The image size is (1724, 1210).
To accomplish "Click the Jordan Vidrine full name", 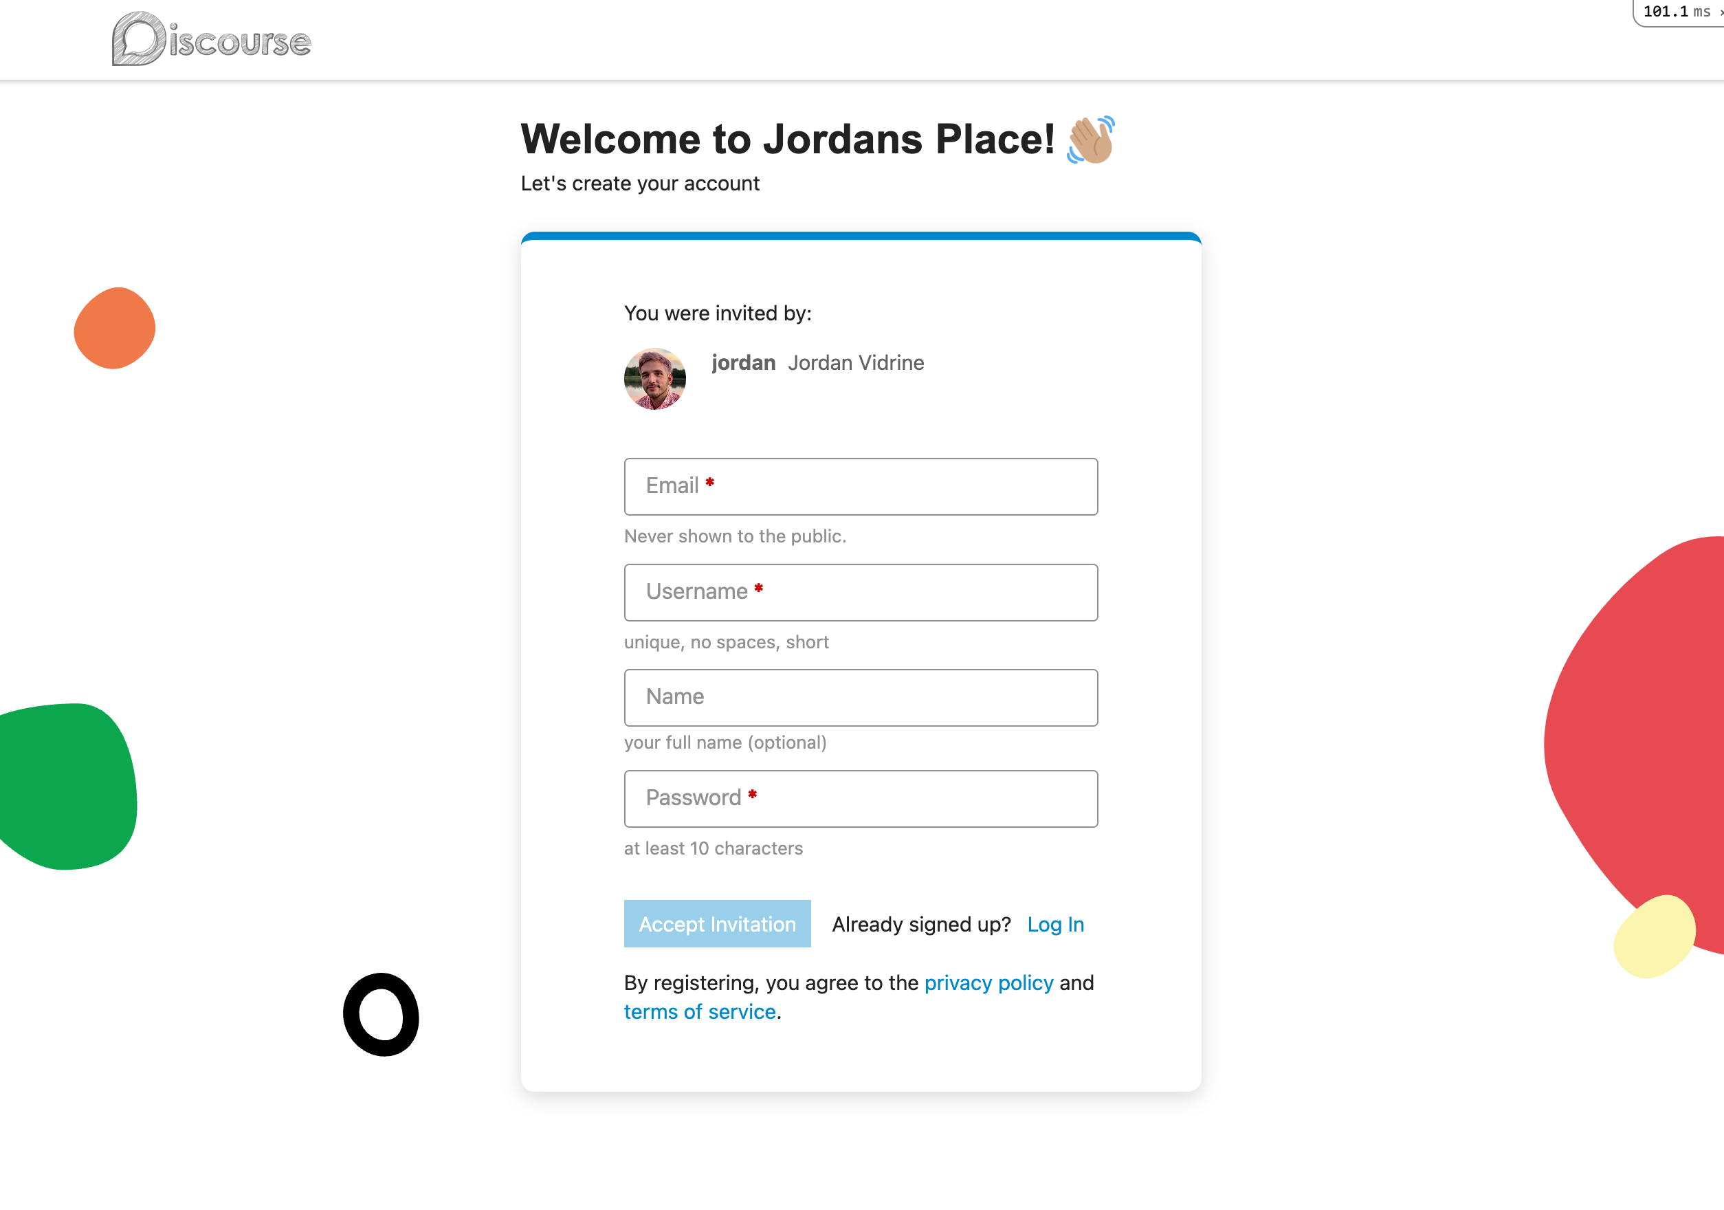I will click(x=856, y=363).
